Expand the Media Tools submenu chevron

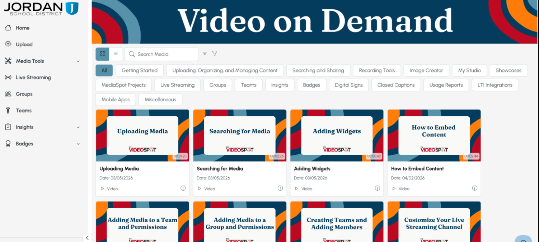click(x=78, y=61)
